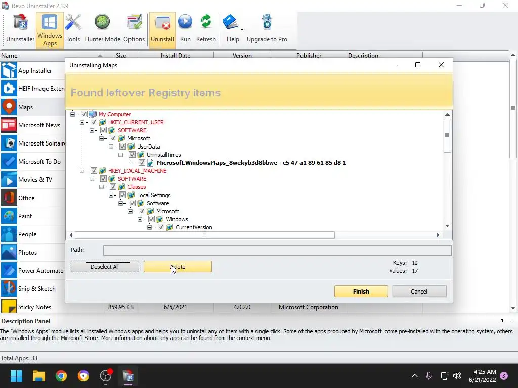Select the People app entry
The image size is (518, 388).
click(x=33, y=234)
